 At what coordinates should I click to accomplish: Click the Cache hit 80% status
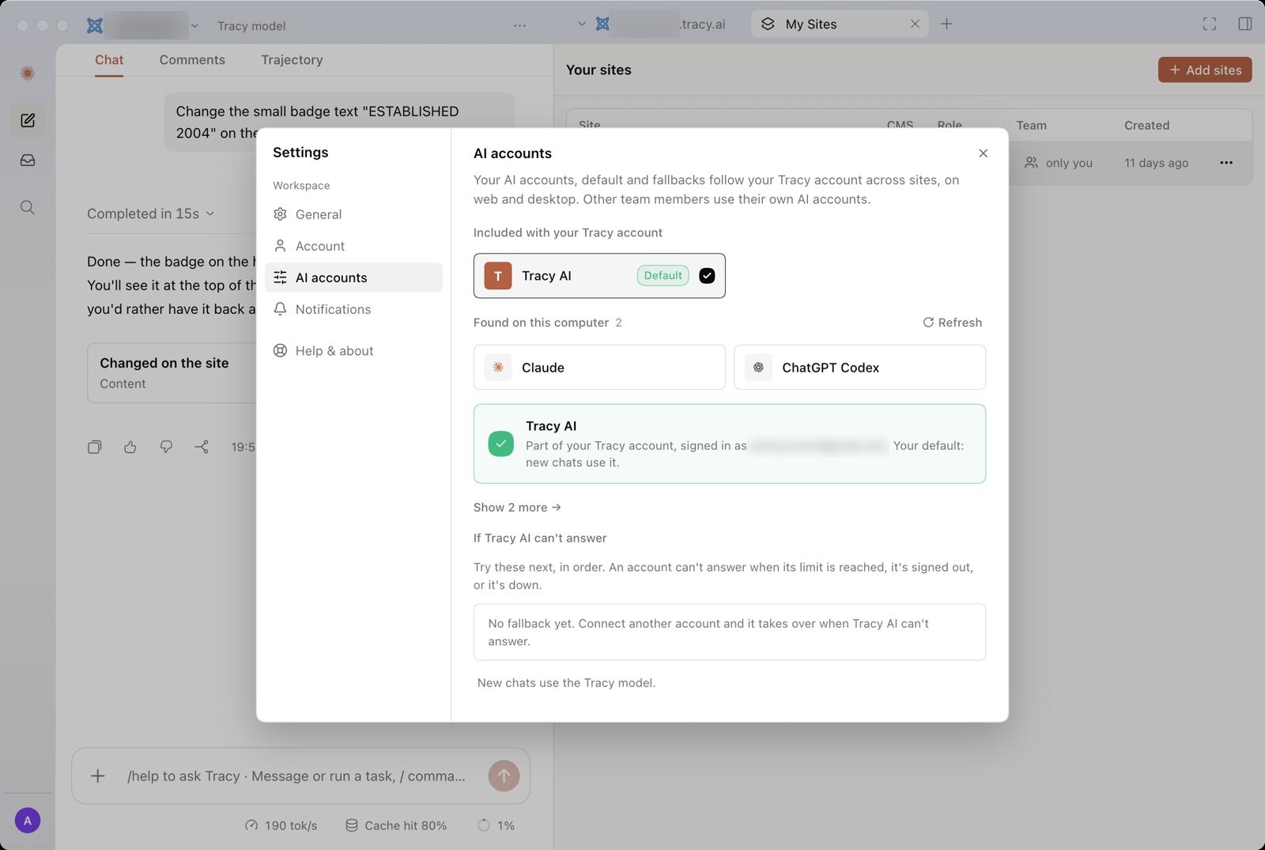[395, 825]
